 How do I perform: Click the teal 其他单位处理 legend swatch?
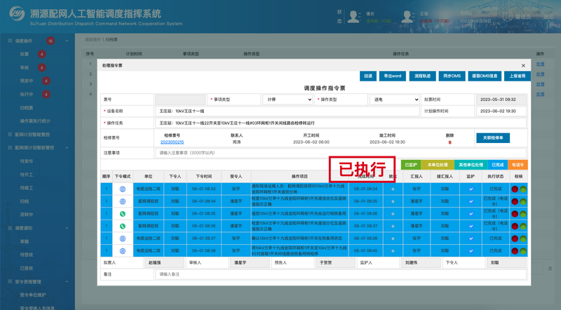[x=471, y=165]
